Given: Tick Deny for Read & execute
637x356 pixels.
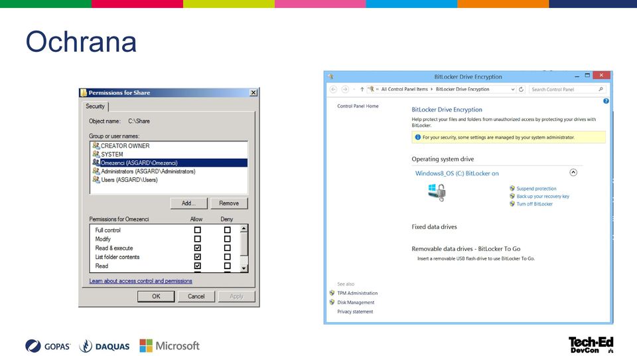Looking at the screenshot, I should [x=227, y=248].
